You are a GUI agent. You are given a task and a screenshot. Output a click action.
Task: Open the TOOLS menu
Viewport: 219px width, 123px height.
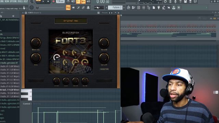pyautogui.click(x=20, y=1)
